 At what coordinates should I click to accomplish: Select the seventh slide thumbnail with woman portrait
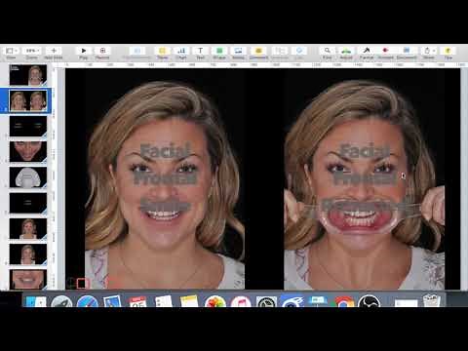28,228
